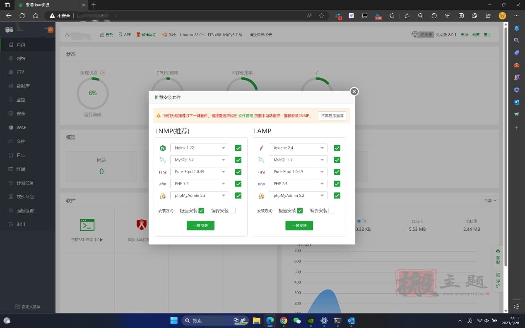Enable 编译安装 for LNMP
The width and height of the screenshot is (525, 328).
click(x=233, y=211)
